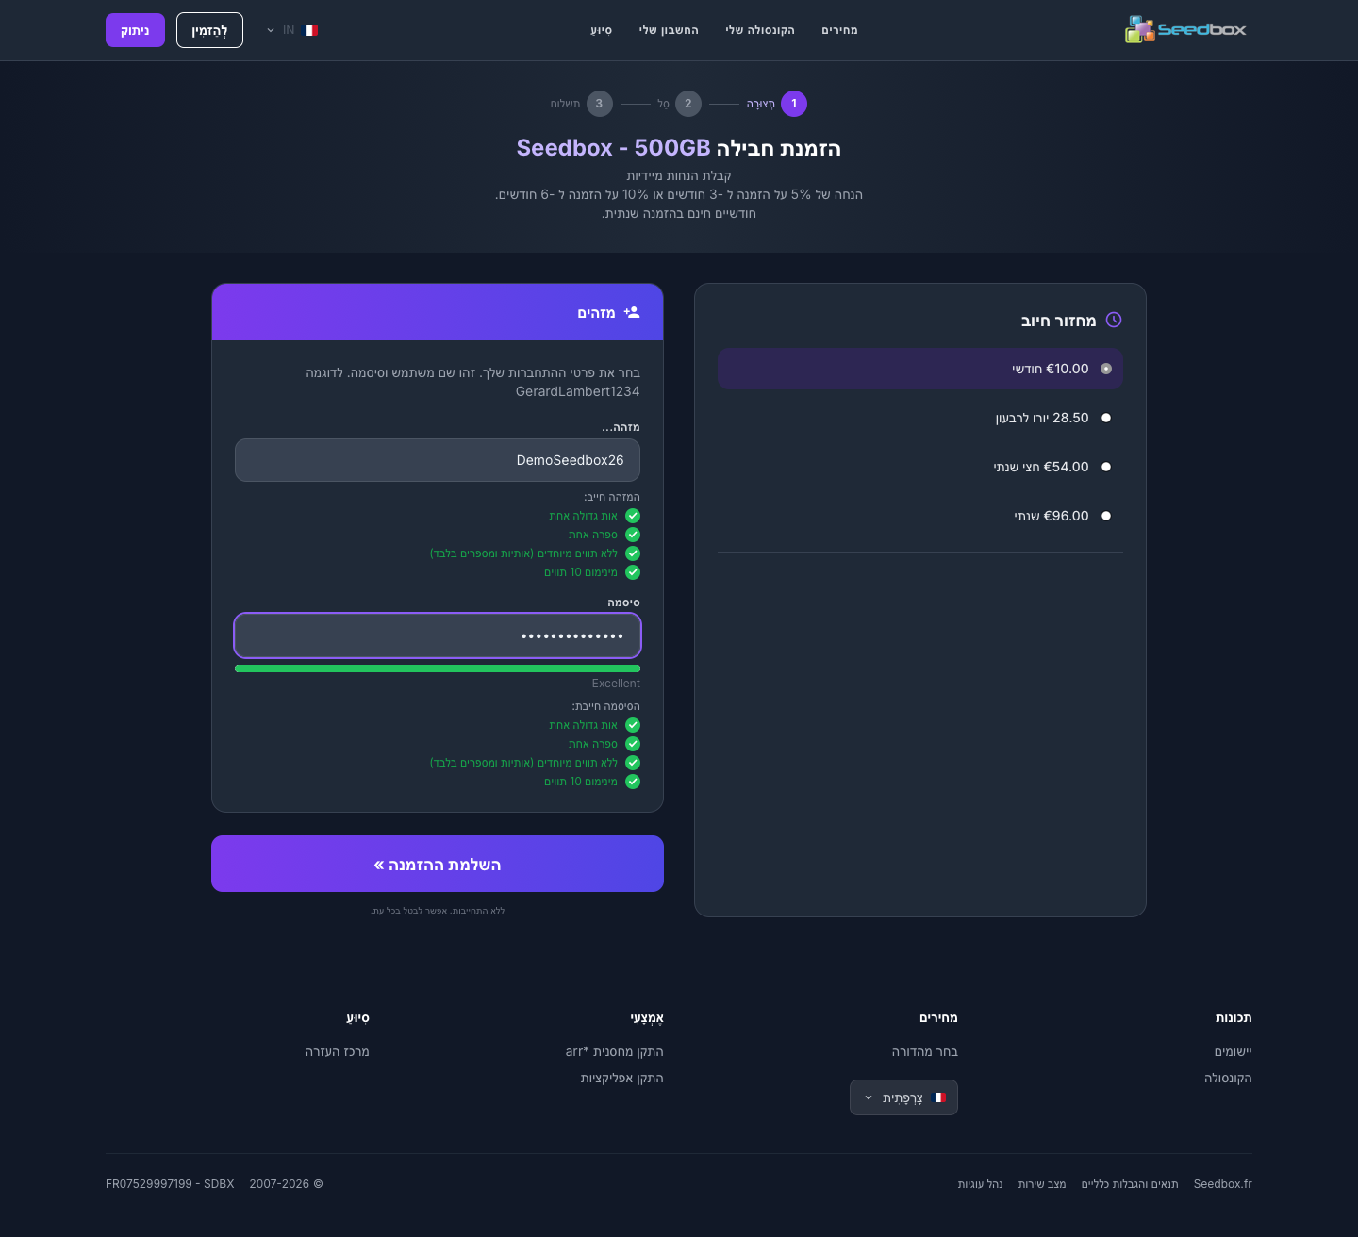
Task: Click the DemoSeedbox26 username field
Action: pyautogui.click(x=438, y=460)
